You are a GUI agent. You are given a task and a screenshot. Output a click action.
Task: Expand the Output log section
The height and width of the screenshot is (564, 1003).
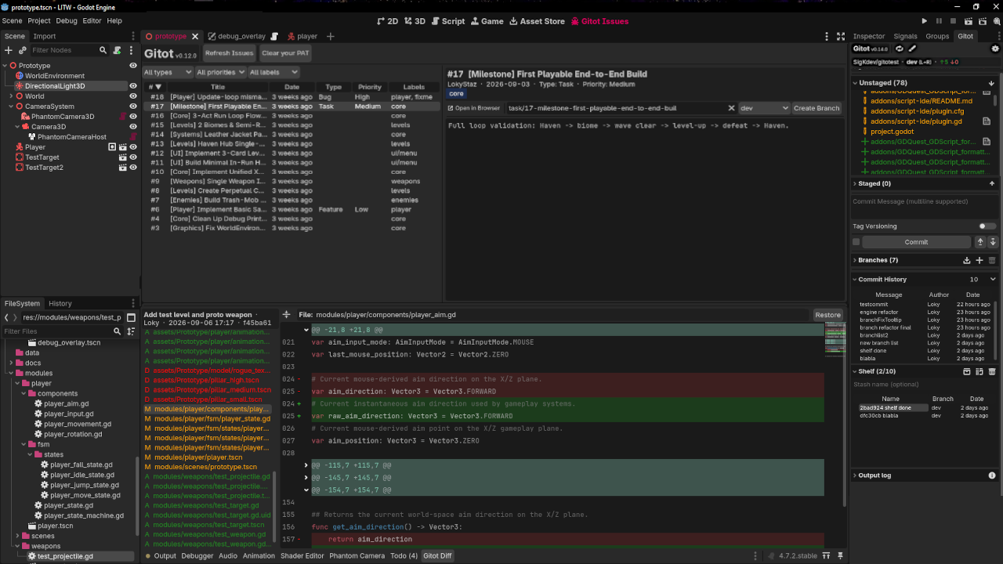855,475
